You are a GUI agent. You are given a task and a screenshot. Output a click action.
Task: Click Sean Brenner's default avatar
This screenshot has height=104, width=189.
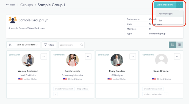click(162, 60)
